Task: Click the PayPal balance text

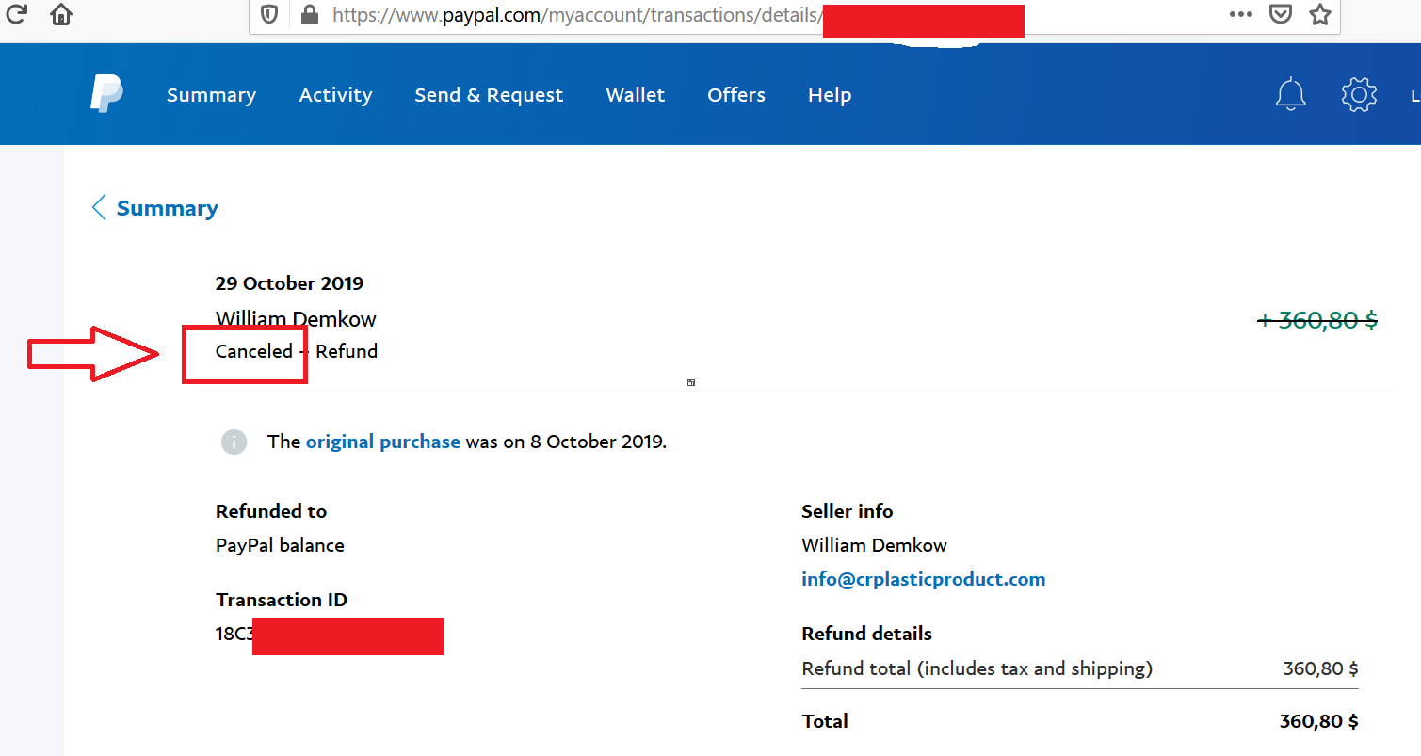Action: tap(280, 545)
